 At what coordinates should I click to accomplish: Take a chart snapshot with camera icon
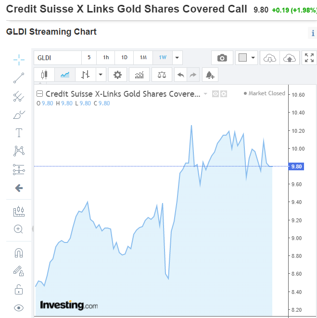tap(222, 58)
